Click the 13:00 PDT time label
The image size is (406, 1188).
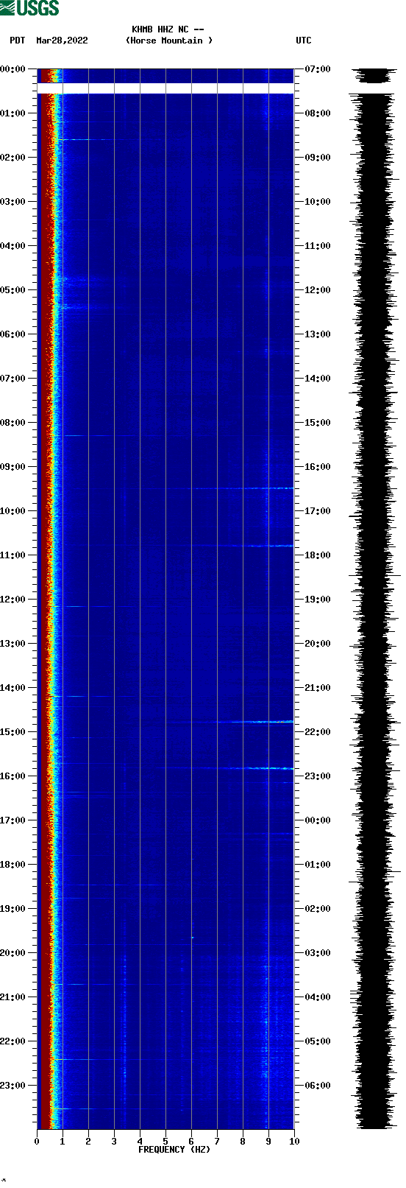13,644
